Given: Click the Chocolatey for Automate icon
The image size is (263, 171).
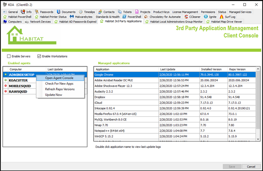Looking at the screenshot, I should point(146,17).
